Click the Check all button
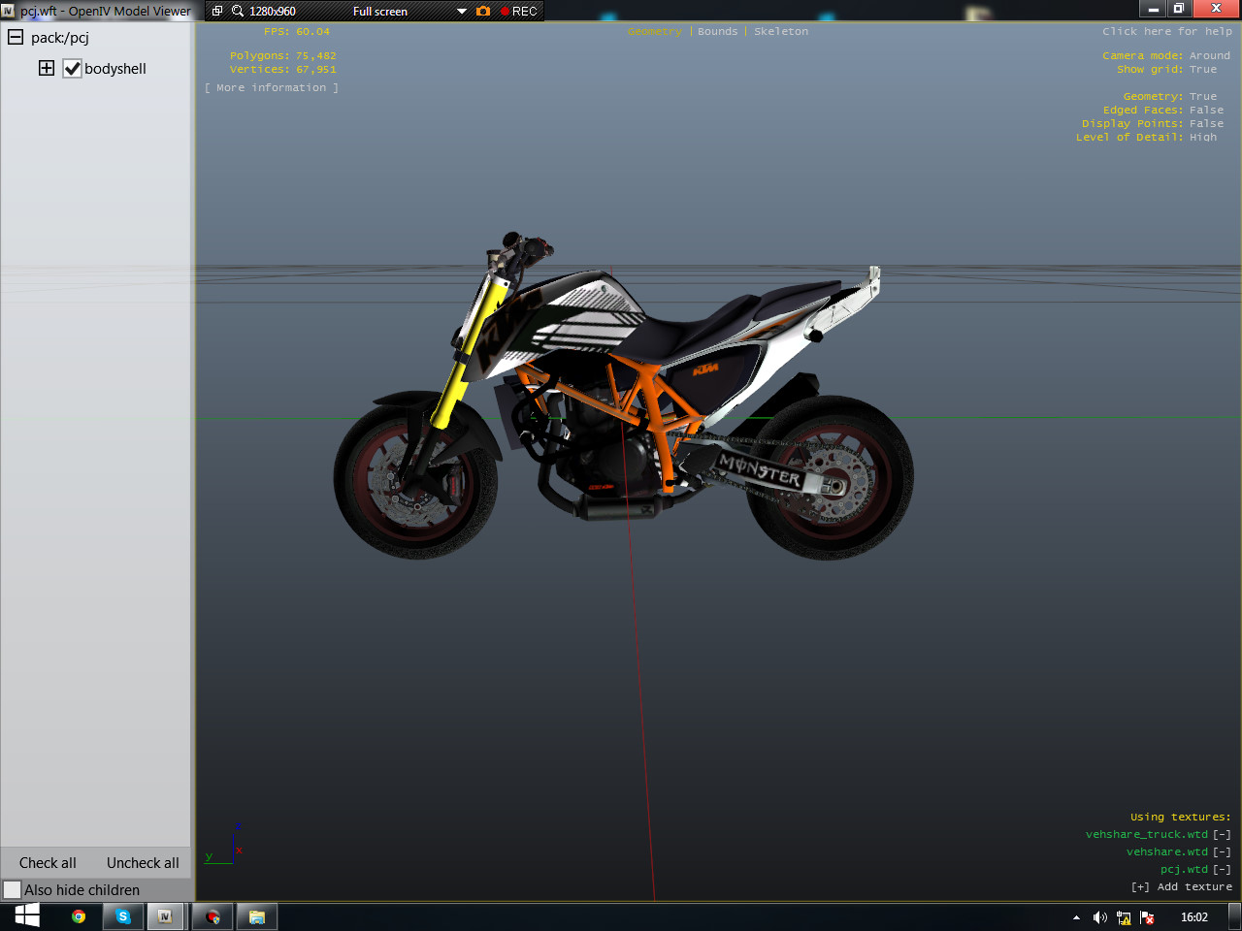 pos(48,863)
